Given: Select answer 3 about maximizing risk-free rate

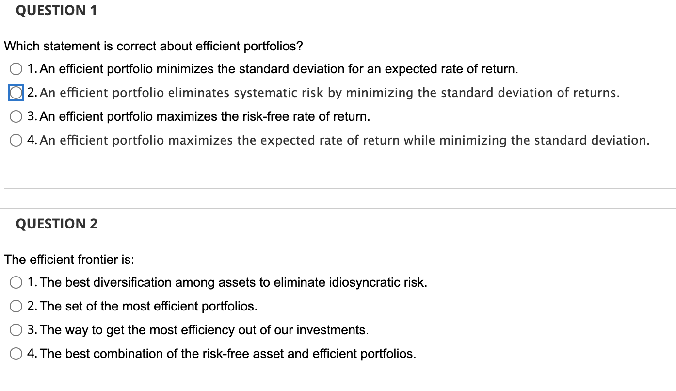Looking at the screenshot, I should coord(16,116).
